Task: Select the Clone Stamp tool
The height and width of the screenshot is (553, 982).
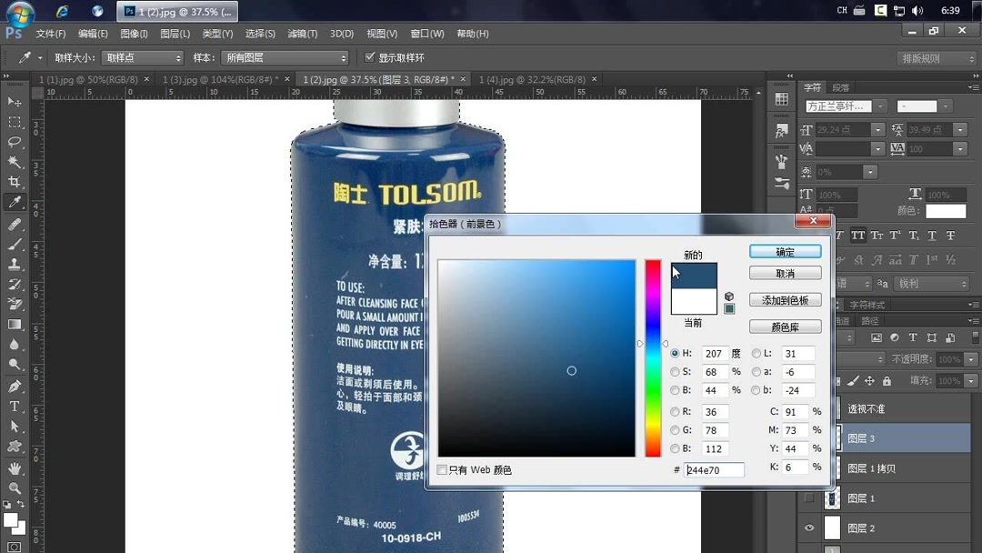Action: (x=13, y=263)
